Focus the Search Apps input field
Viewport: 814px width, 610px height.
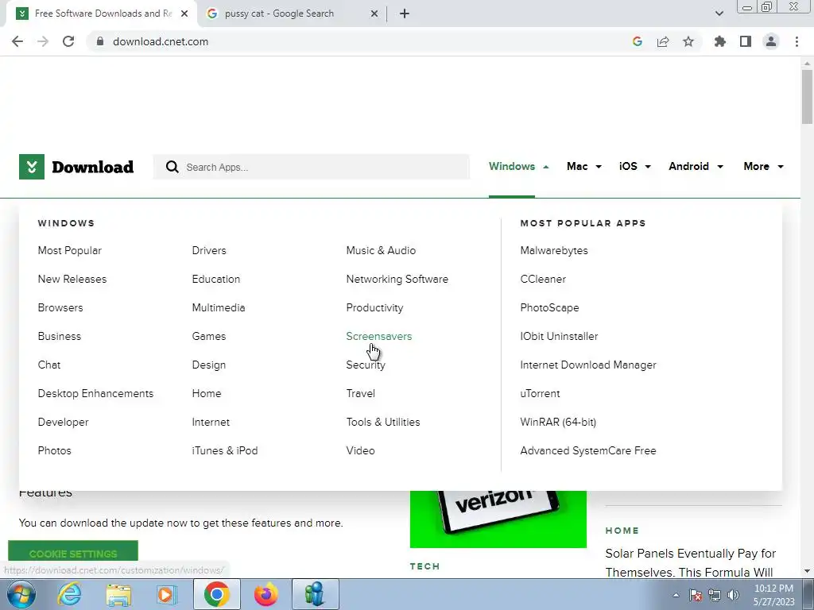coord(312,167)
